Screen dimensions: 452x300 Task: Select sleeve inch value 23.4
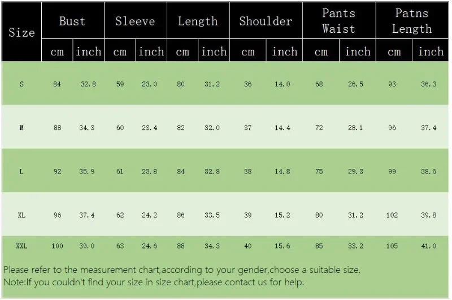tap(149, 128)
